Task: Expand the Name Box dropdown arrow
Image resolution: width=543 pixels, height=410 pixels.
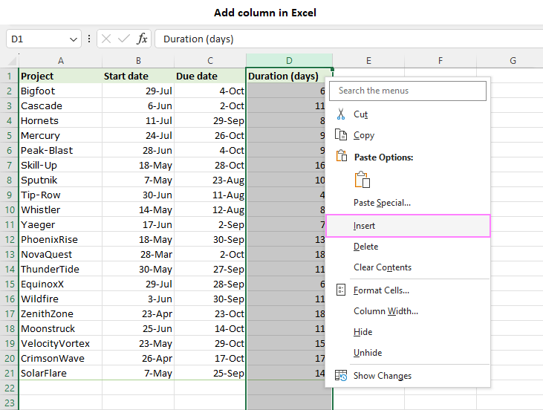Action: pos(73,39)
